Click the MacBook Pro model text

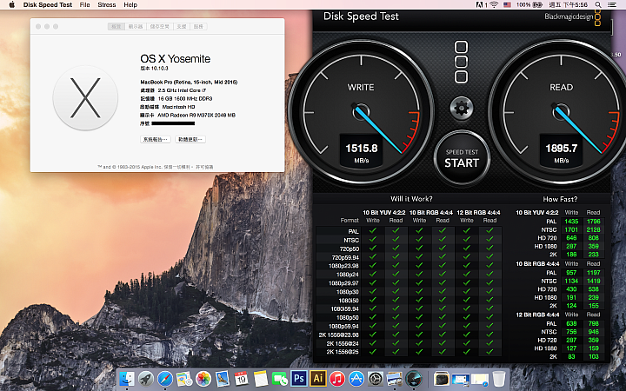(x=189, y=82)
